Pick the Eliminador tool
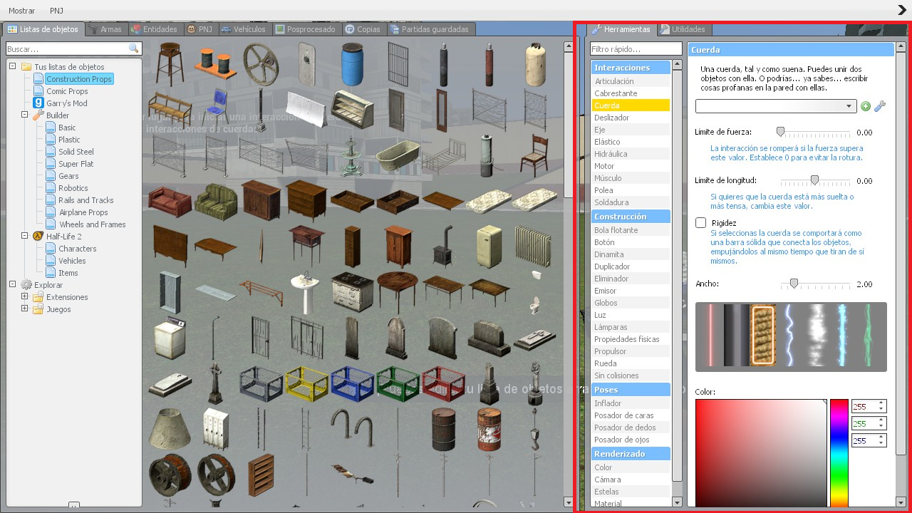The width and height of the screenshot is (912, 513). click(631, 279)
